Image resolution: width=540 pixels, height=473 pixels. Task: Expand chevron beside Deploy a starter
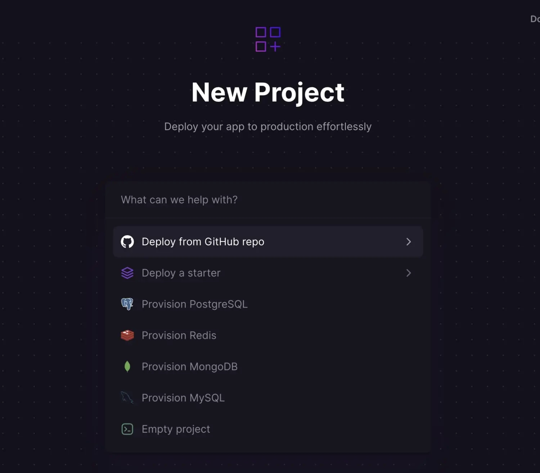[x=409, y=273]
